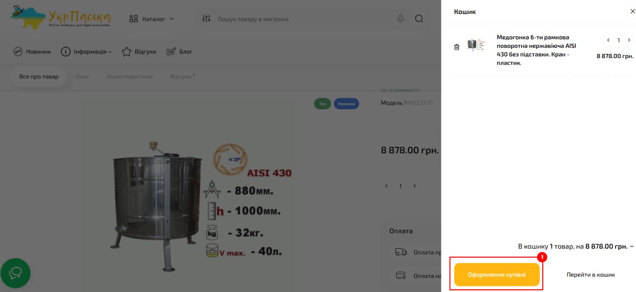This screenshot has width=636, height=292.
Task: Open the green chat support bubble
Action: (15, 273)
